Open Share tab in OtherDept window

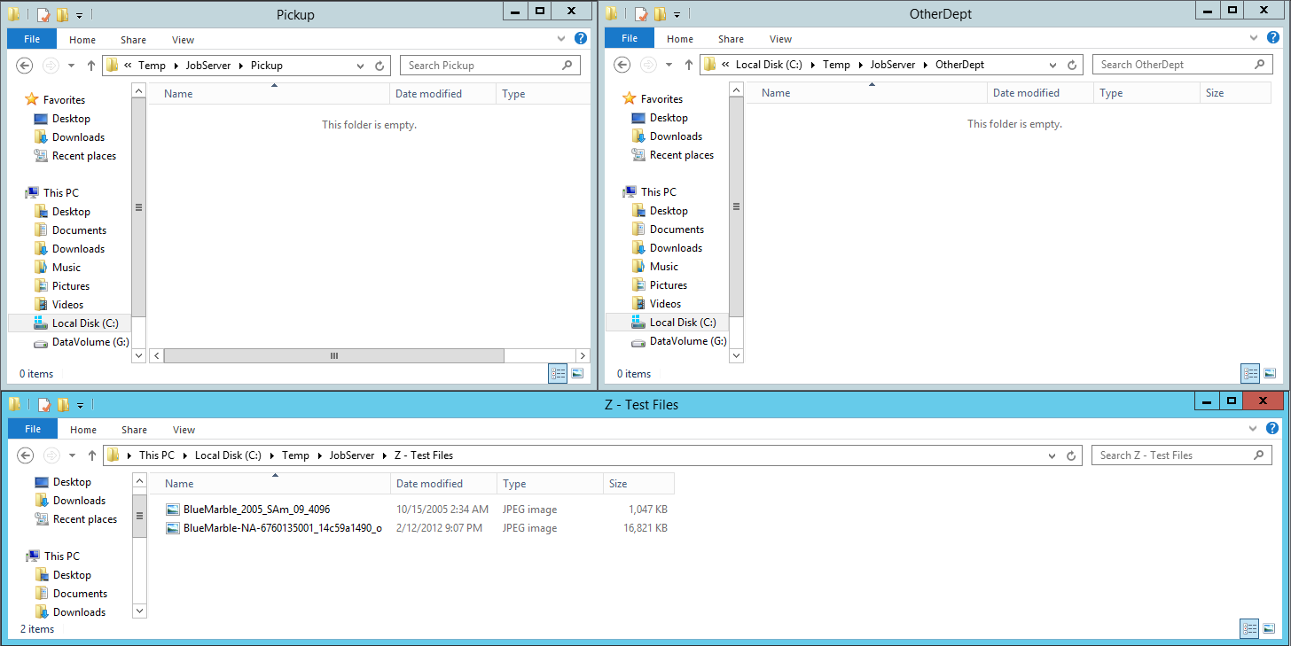(x=731, y=39)
